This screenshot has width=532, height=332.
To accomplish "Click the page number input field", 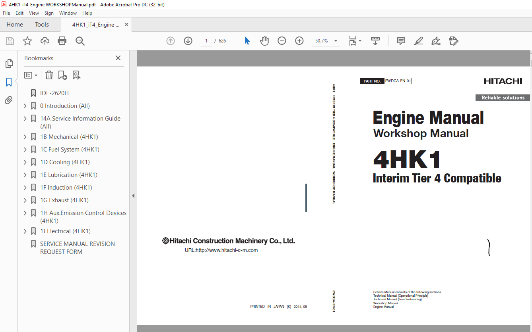I will coord(206,41).
